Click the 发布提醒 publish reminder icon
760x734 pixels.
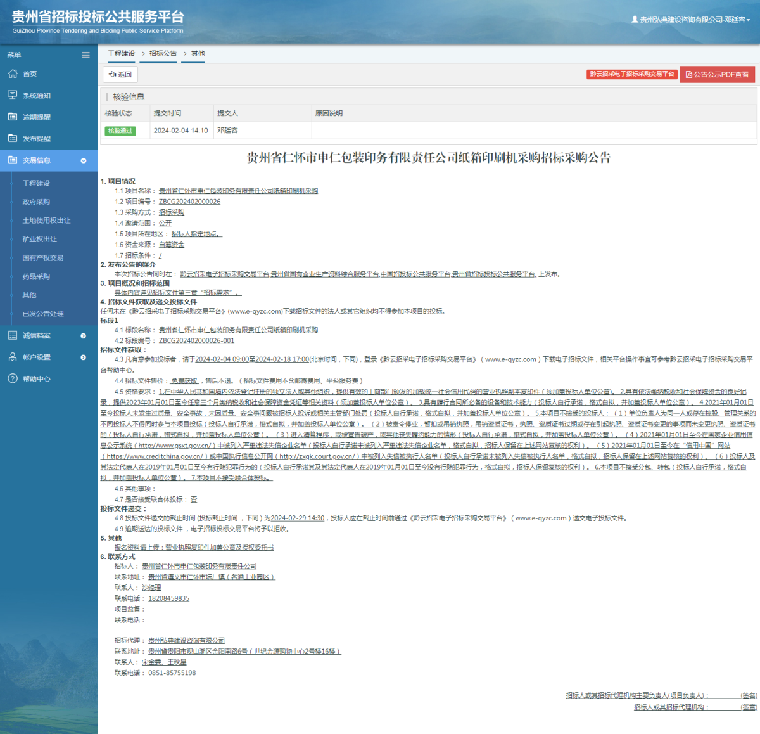pyautogui.click(x=12, y=138)
